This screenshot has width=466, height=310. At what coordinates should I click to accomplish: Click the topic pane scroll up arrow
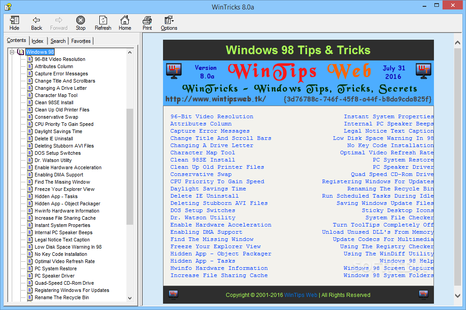[x=457, y=43]
